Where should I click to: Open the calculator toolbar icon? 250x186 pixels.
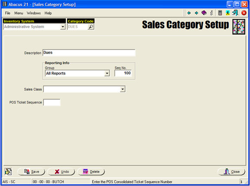click(220, 13)
